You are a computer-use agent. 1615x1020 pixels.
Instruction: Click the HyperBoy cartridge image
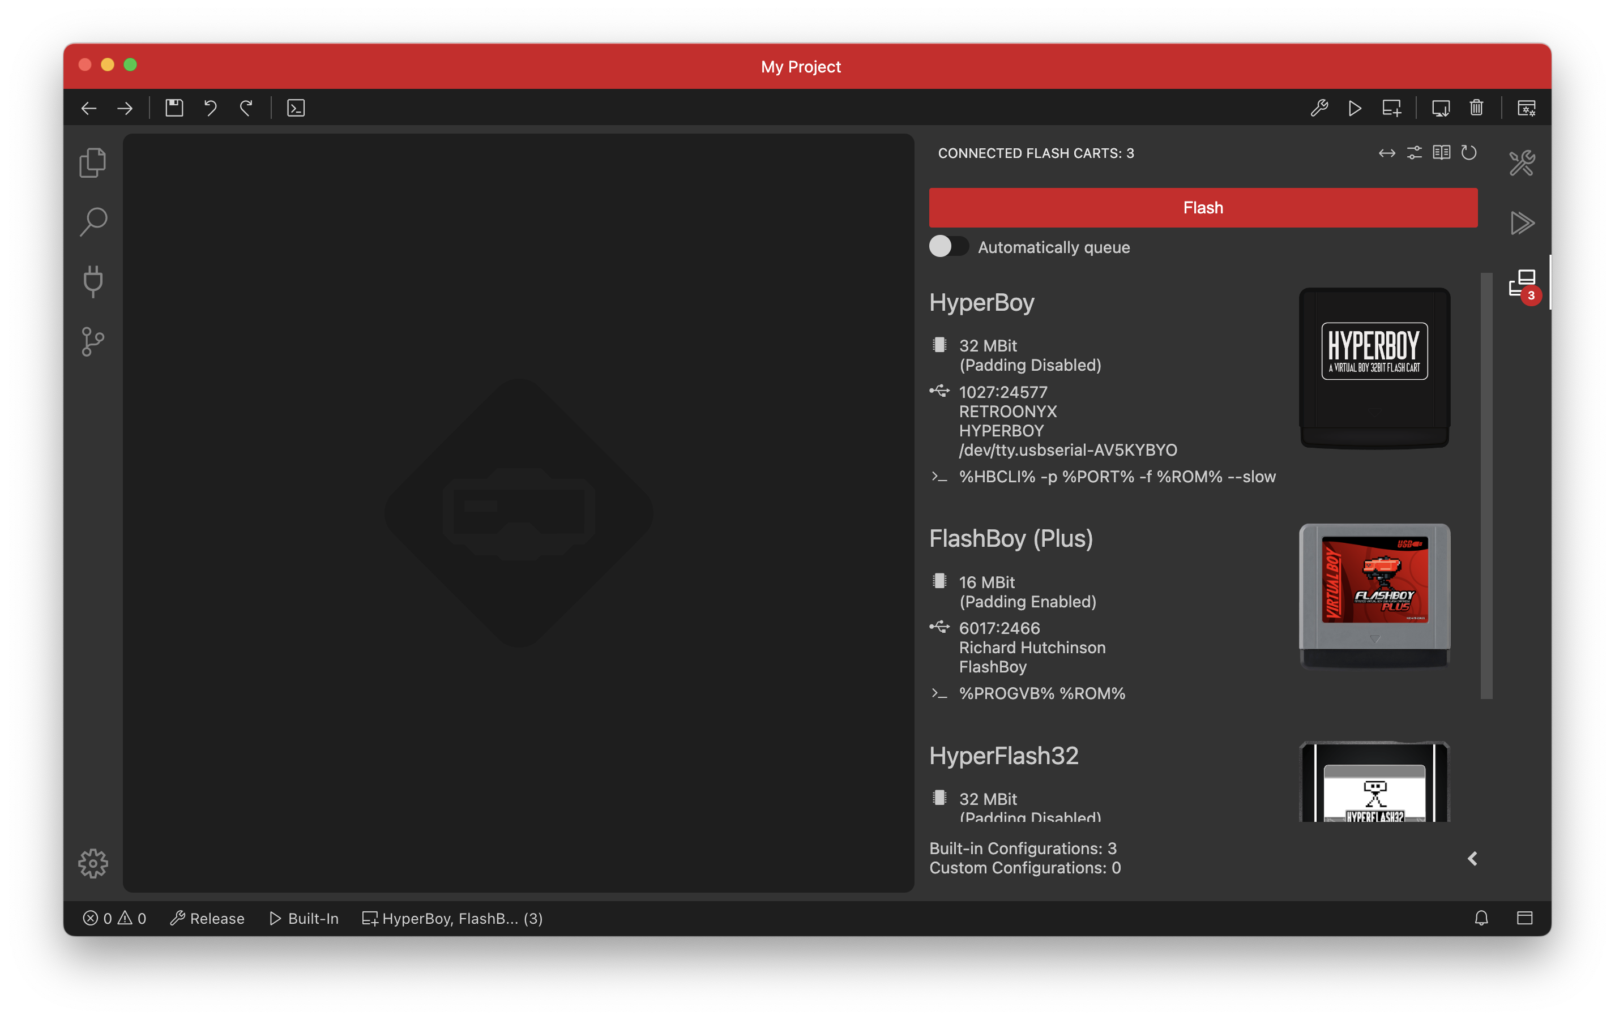1375,368
